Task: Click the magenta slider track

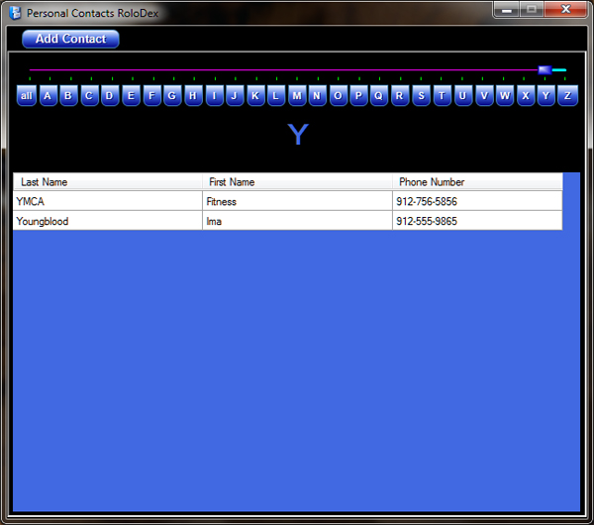Action: coord(284,69)
